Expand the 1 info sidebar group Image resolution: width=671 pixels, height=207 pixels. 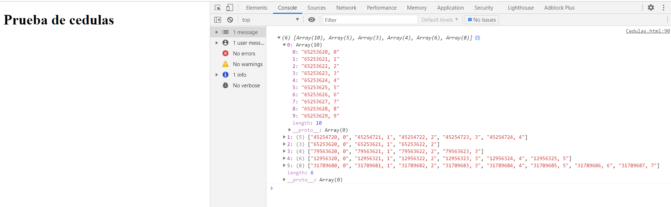(217, 75)
